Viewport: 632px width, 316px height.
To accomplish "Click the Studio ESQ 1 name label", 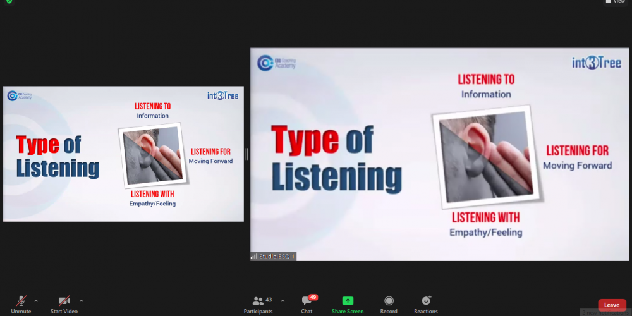I will 277,257.
